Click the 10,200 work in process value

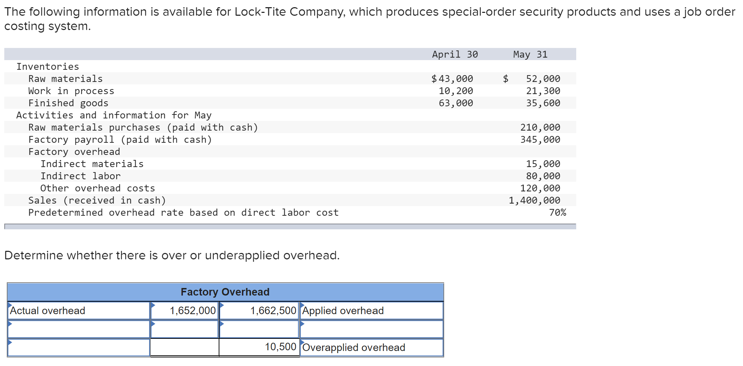pos(456,91)
